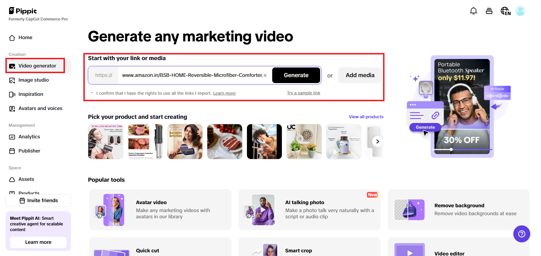Open the Quick cut tool

(x=160, y=247)
